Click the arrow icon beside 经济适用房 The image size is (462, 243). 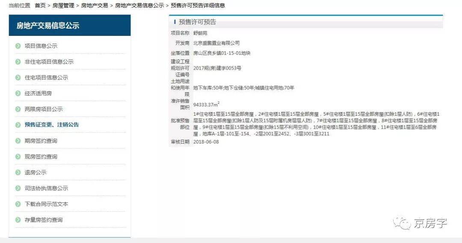(18, 94)
